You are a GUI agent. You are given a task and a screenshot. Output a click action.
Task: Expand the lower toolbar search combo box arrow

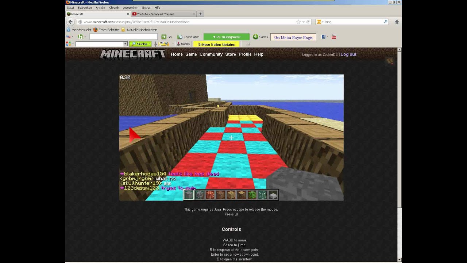coord(125,44)
